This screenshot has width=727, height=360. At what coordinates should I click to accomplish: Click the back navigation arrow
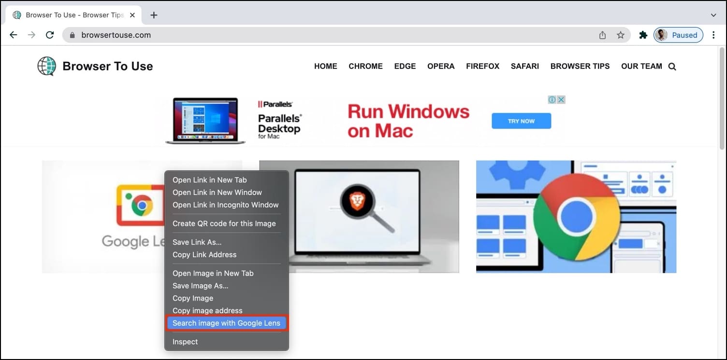tap(13, 35)
